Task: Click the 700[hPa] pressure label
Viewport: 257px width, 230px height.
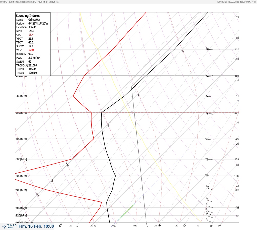Action: [21, 190]
